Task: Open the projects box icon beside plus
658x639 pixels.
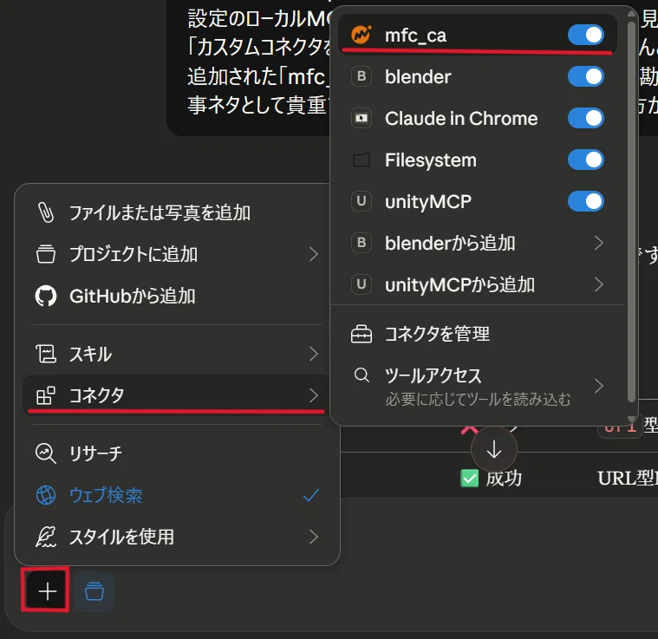Action: (x=94, y=591)
